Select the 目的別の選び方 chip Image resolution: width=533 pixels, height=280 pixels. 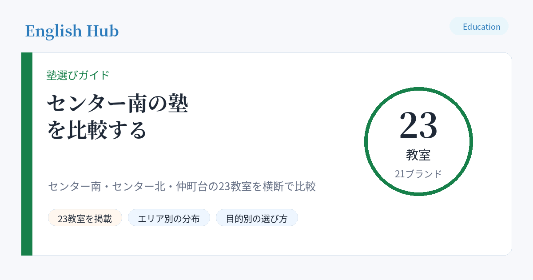pos(257,218)
